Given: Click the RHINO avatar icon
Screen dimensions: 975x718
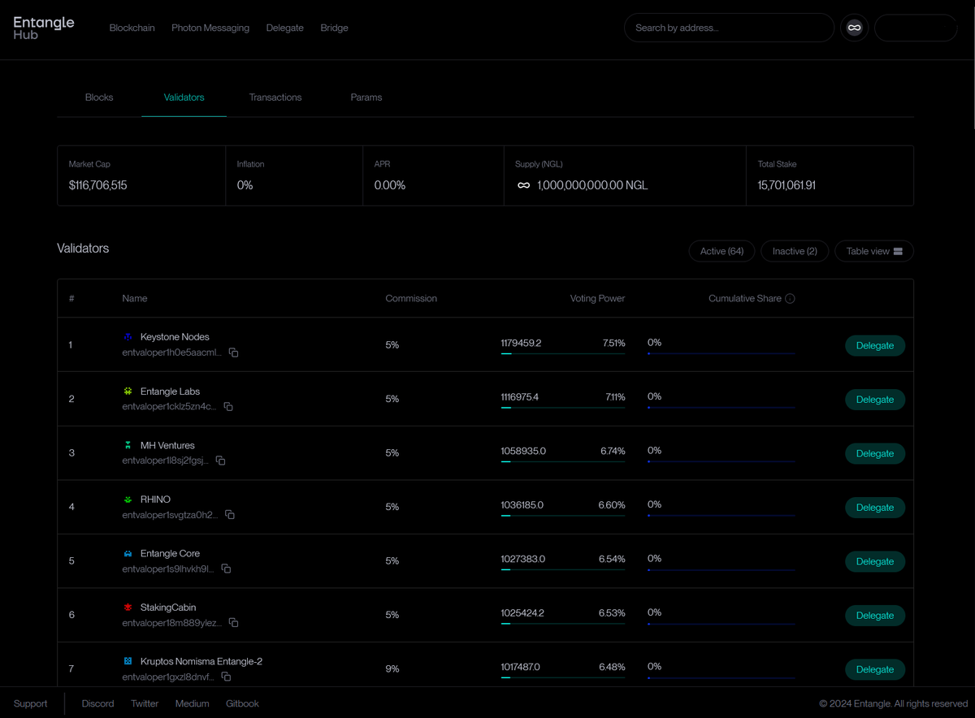Looking at the screenshot, I should point(128,499).
